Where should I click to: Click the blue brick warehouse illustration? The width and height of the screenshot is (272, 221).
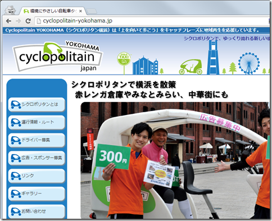pos(145,66)
